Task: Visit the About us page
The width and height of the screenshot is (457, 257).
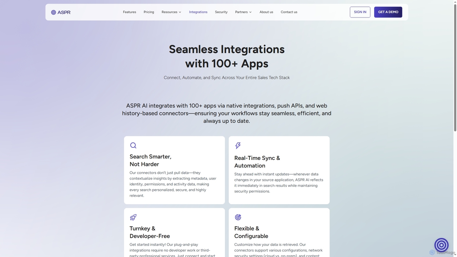Action: click(x=266, y=12)
